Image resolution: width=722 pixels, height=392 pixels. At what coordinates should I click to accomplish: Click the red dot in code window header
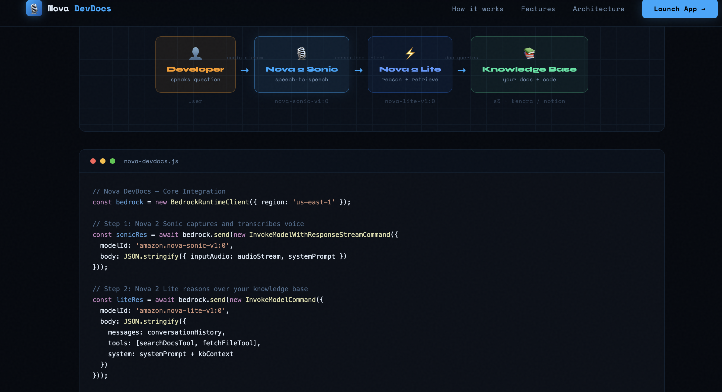click(x=93, y=161)
